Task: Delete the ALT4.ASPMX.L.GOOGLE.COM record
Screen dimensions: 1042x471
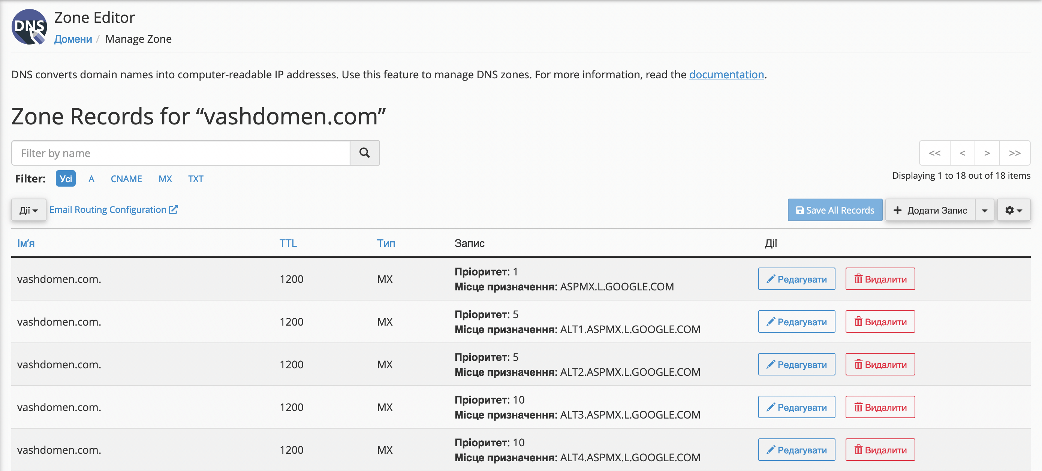Action: coord(880,450)
